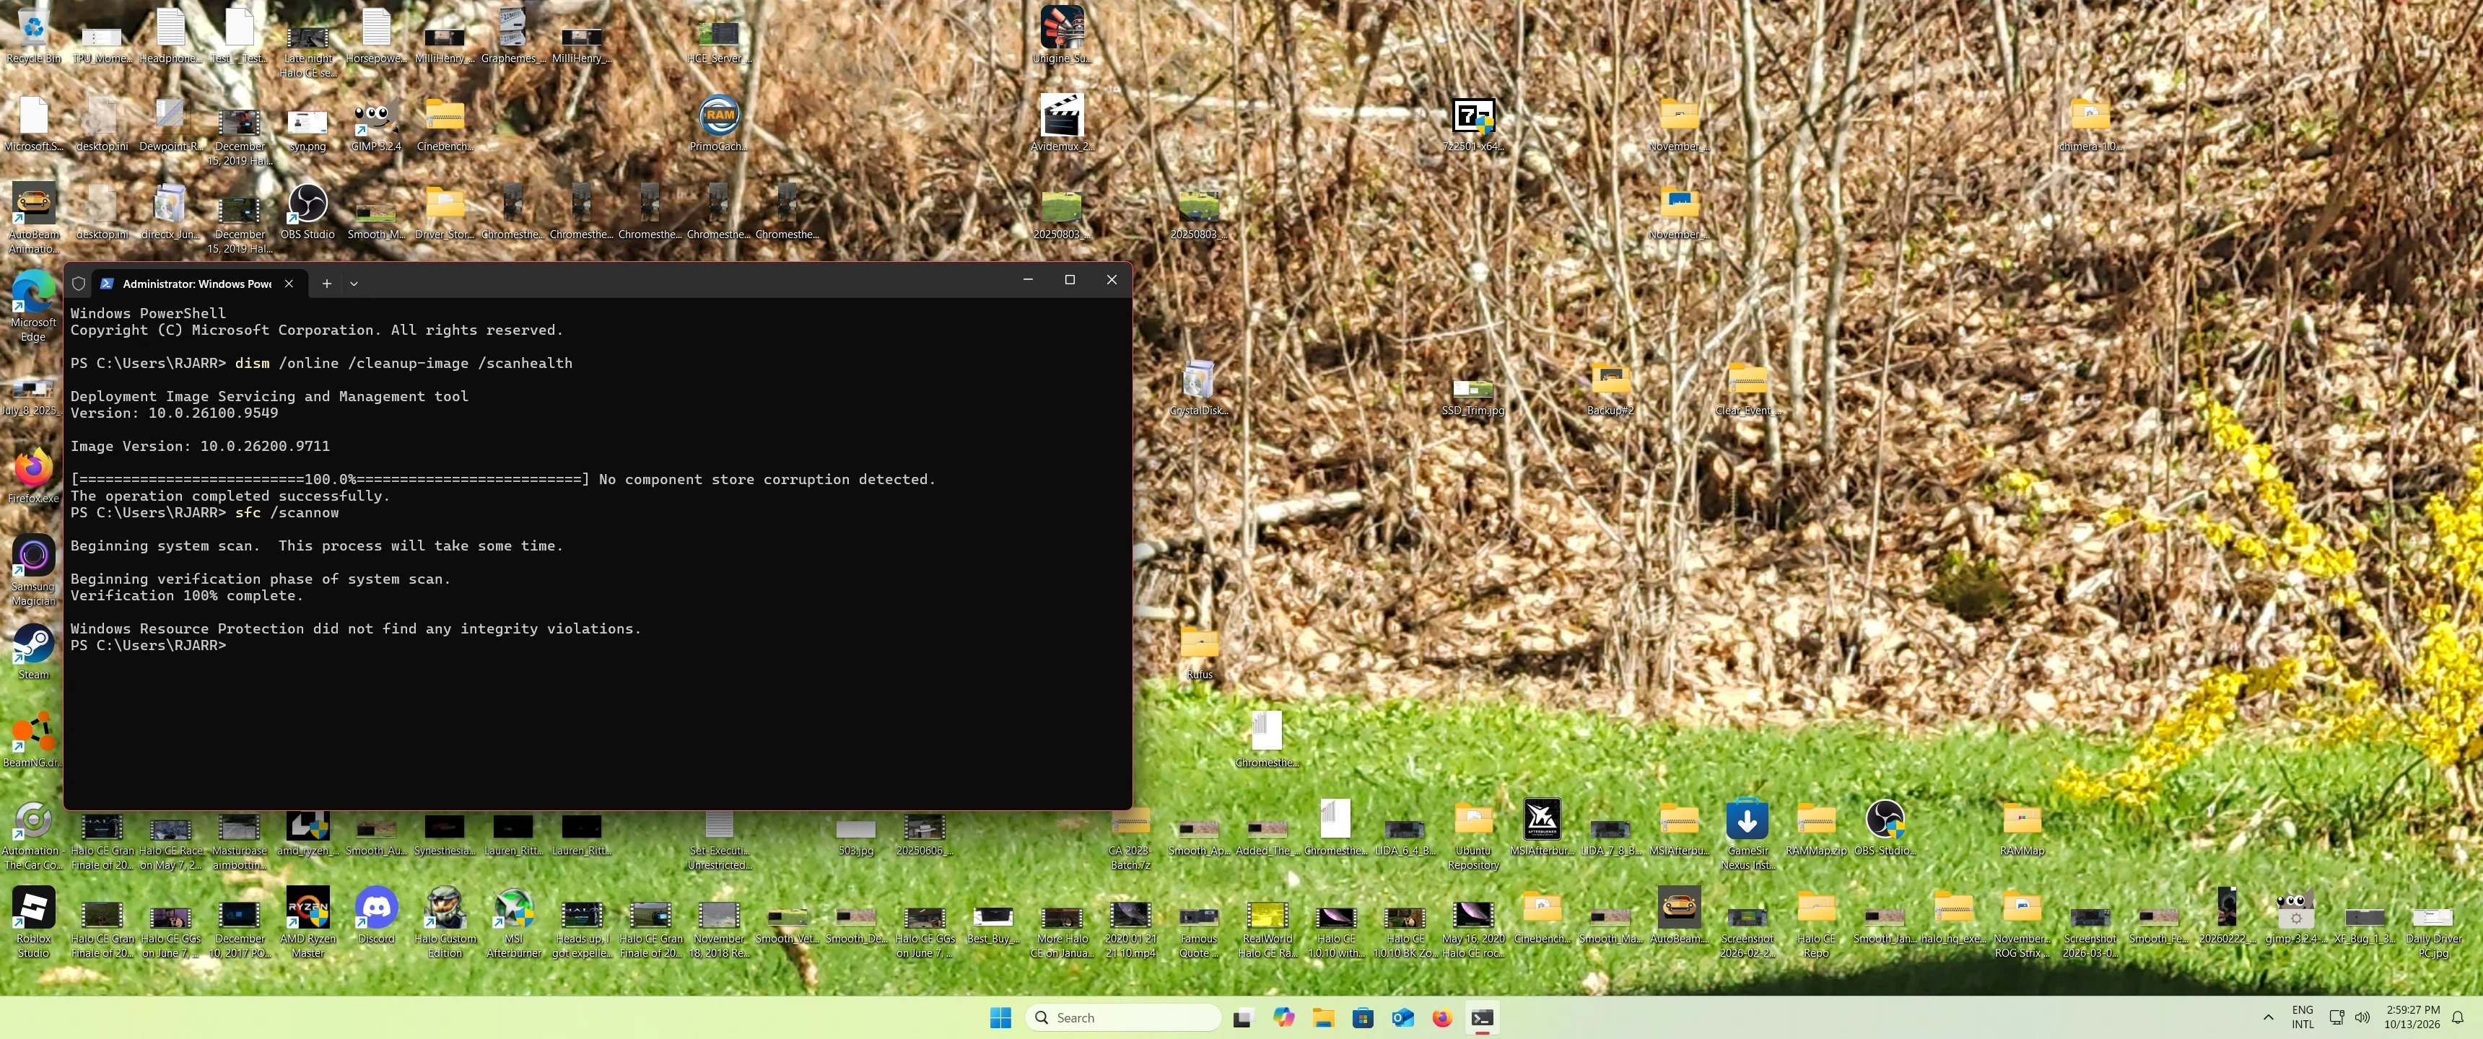Click the taskbar Search box
Screen dimensions: 2483x1039
[x=1123, y=1018]
